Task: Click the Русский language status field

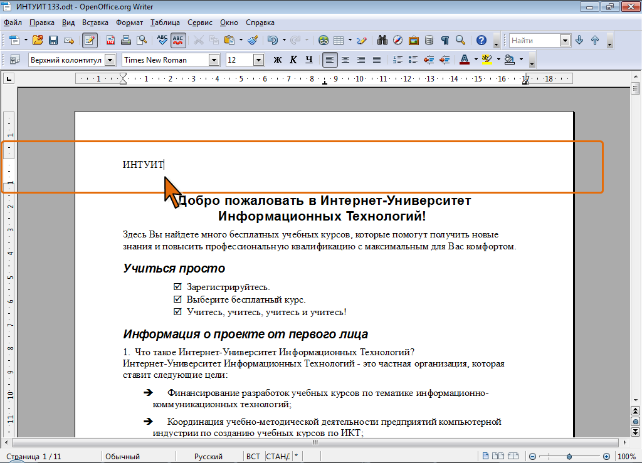Action: (x=208, y=457)
